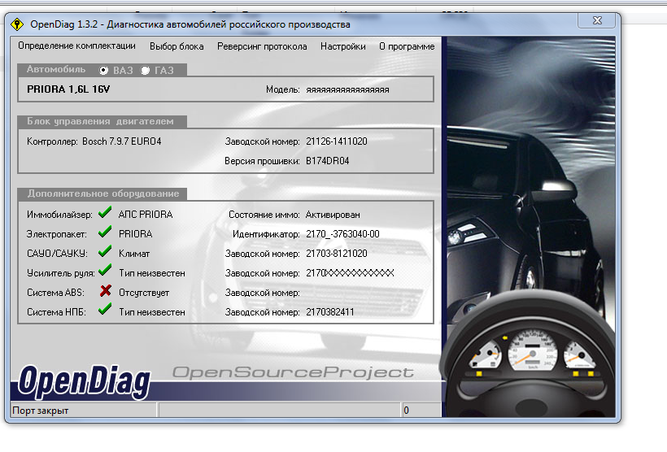The image size is (667, 452).
Task: Click the OpenDiag logo
Action: coord(85,381)
